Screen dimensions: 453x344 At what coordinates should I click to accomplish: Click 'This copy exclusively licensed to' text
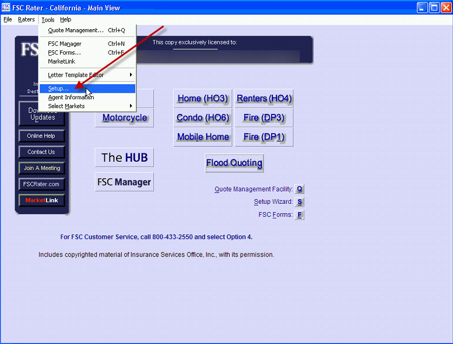(x=195, y=42)
